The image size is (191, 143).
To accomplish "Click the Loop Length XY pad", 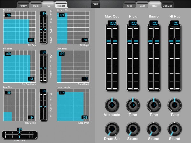I will pos(73,105).
